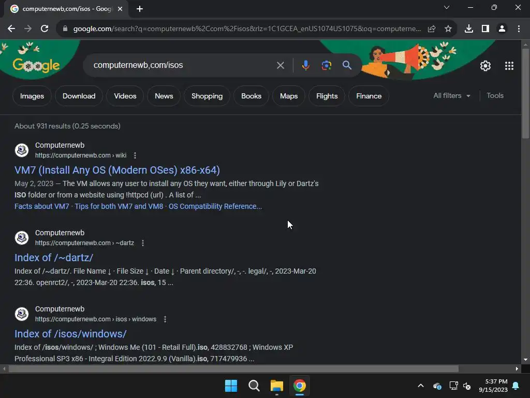Click the scrollbar down arrow
This screenshot has width=530, height=398.
(x=526, y=360)
